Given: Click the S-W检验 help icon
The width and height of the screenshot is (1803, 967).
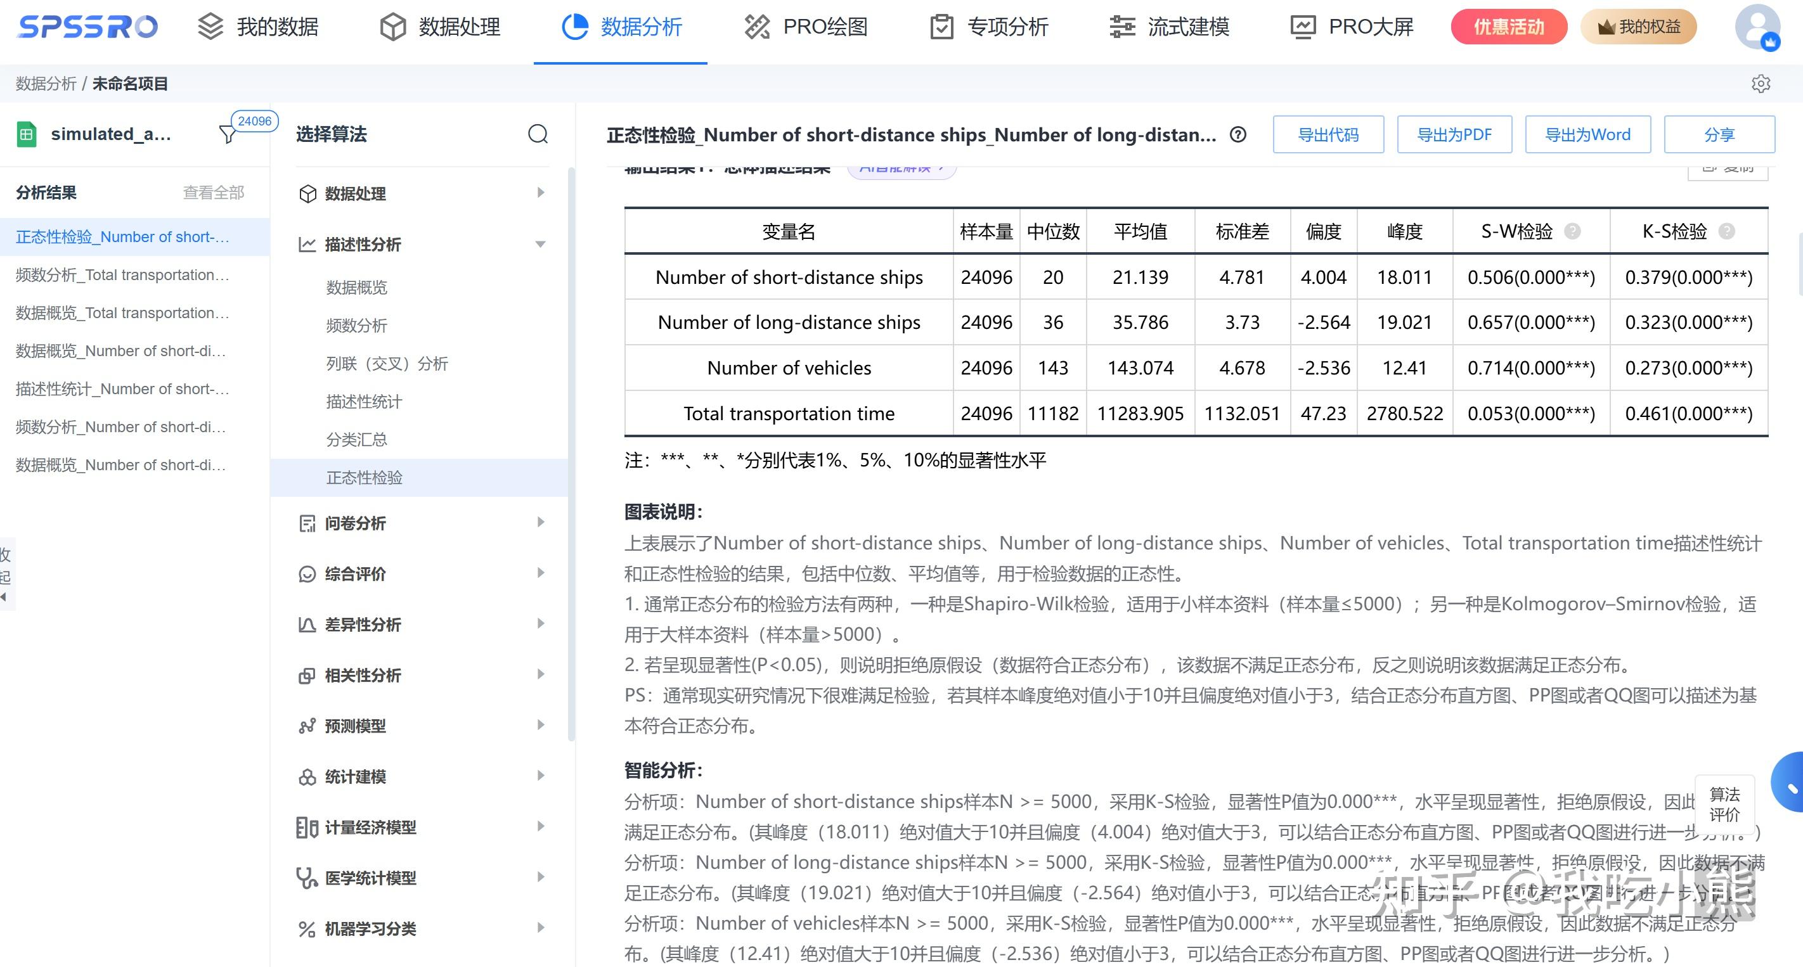Looking at the screenshot, I should click(x=1572, y=231).
